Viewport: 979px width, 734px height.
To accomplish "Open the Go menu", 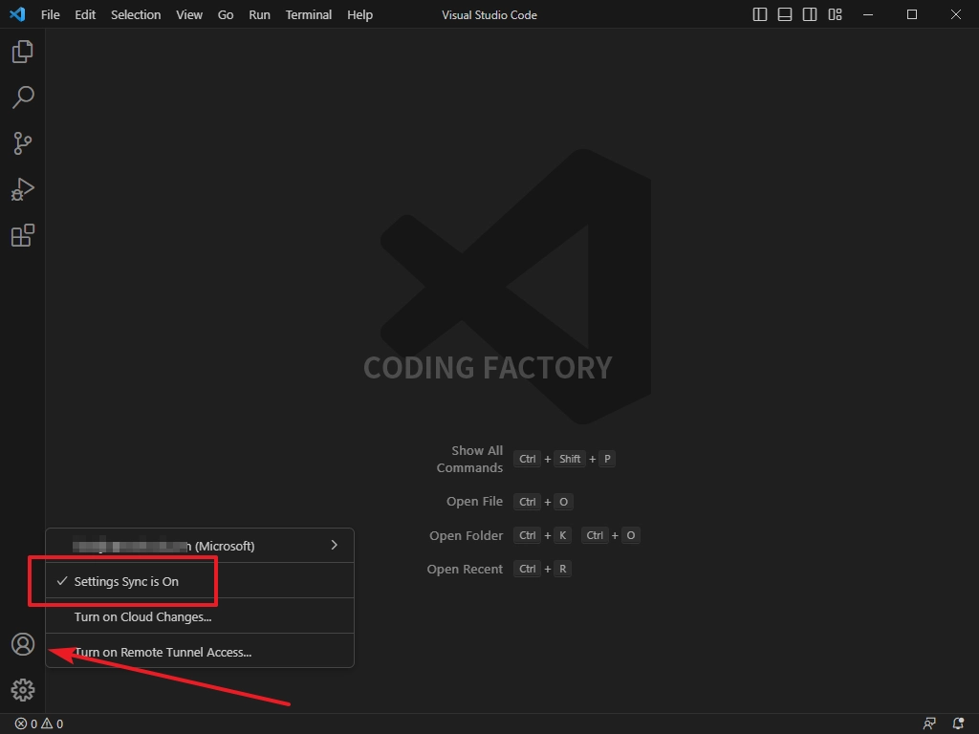I will point(226,15).
